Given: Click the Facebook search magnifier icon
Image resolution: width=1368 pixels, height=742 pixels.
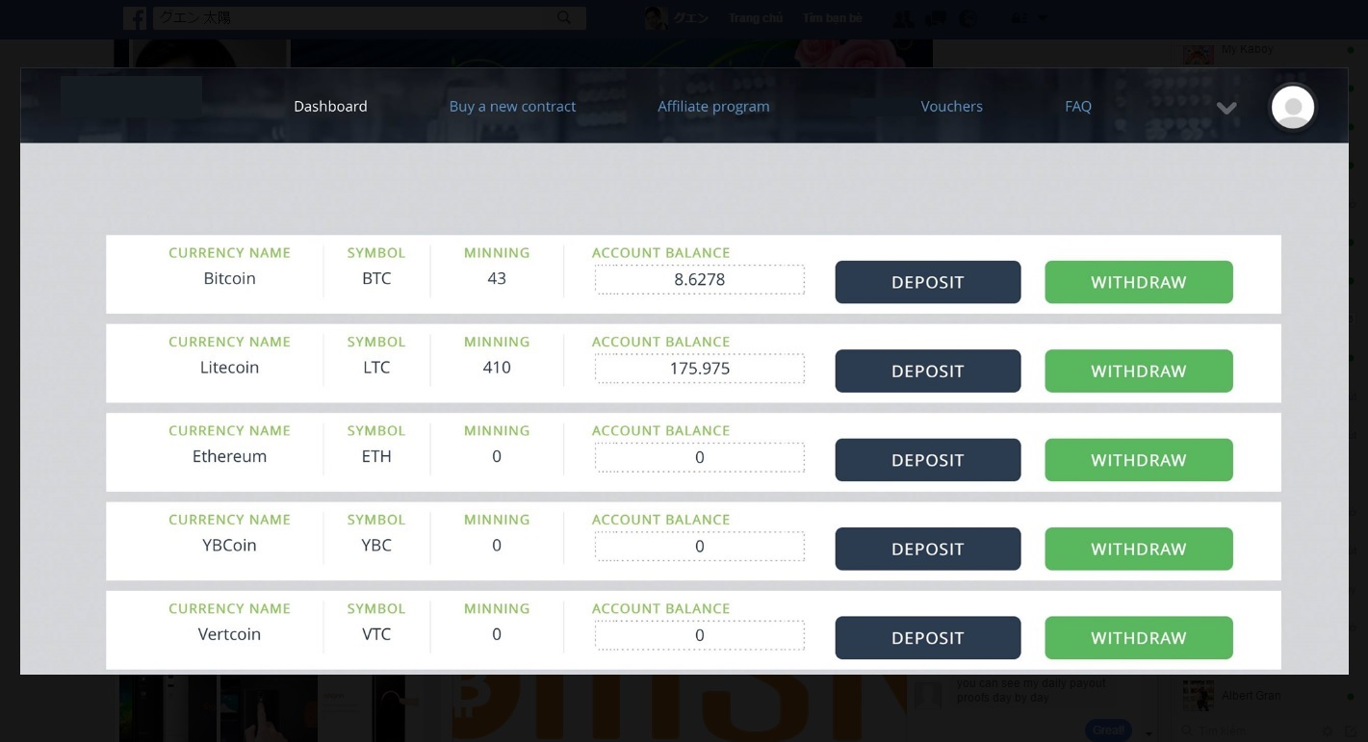Looking at the screenshot, I should point(564,17).
